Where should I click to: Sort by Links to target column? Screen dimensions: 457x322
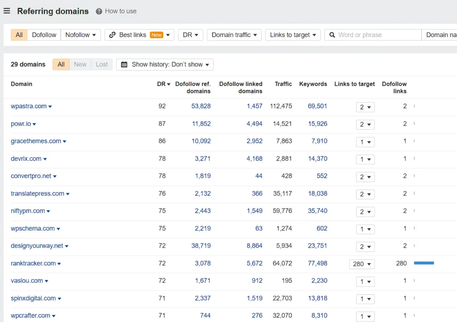pyautogui.click(x=354, y=84)
